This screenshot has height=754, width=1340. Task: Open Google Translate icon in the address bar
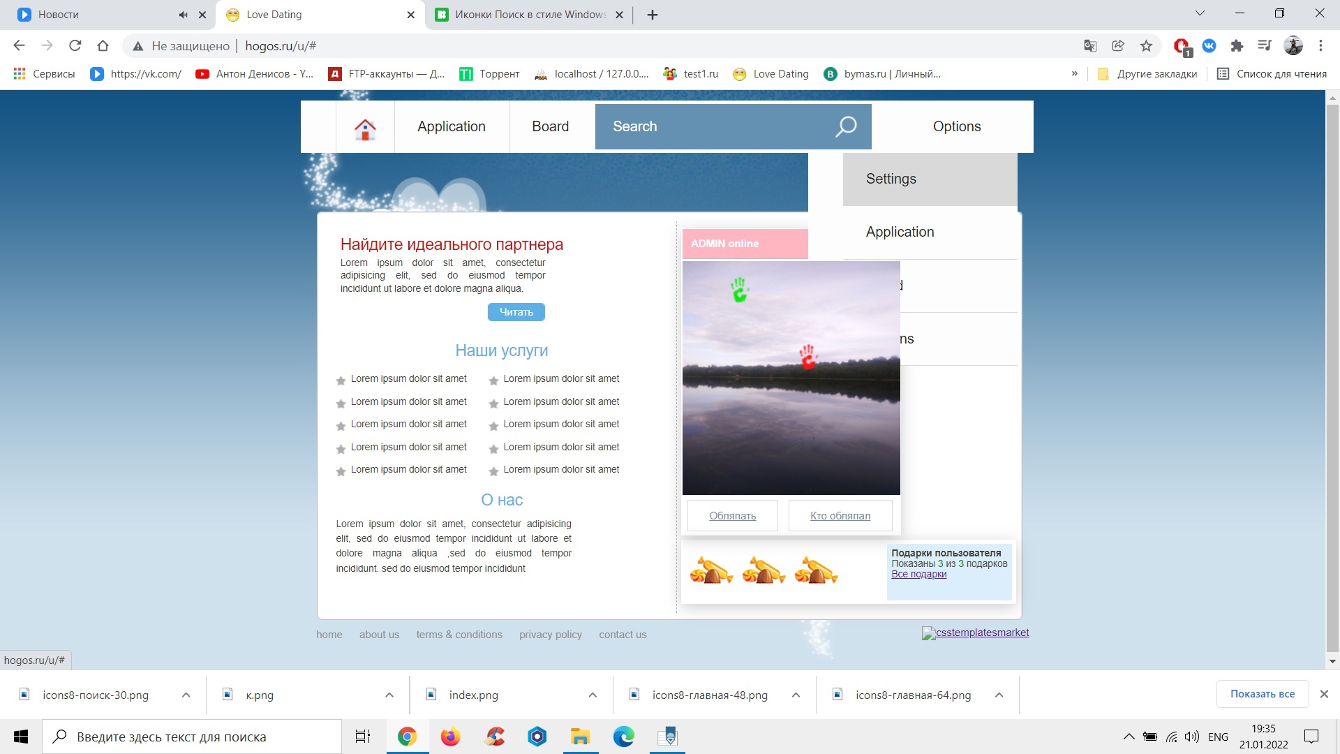click(x=1090, y=46)
